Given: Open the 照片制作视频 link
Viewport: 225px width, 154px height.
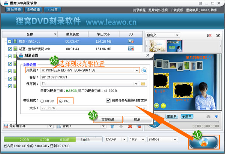Looking at the screenshot, I should tap(158, 10).
